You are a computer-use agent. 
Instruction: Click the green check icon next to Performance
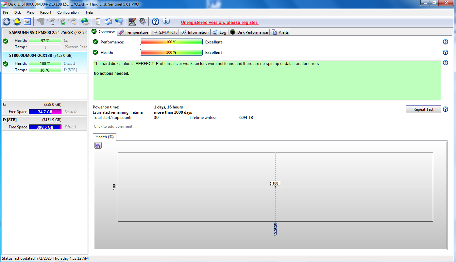[x=95, y=42]
